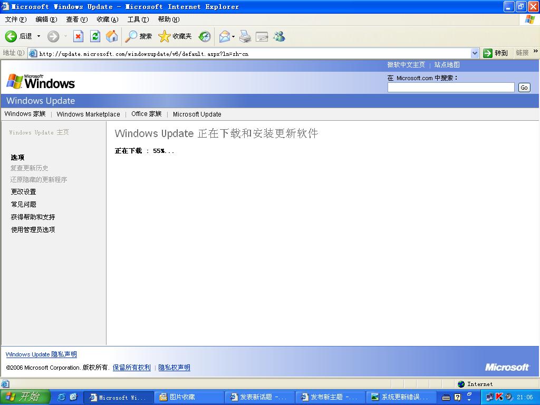Viewport: 540px width, 405px height.
Task: Open the 帮助(H) menu
Action: coord(169,20)
